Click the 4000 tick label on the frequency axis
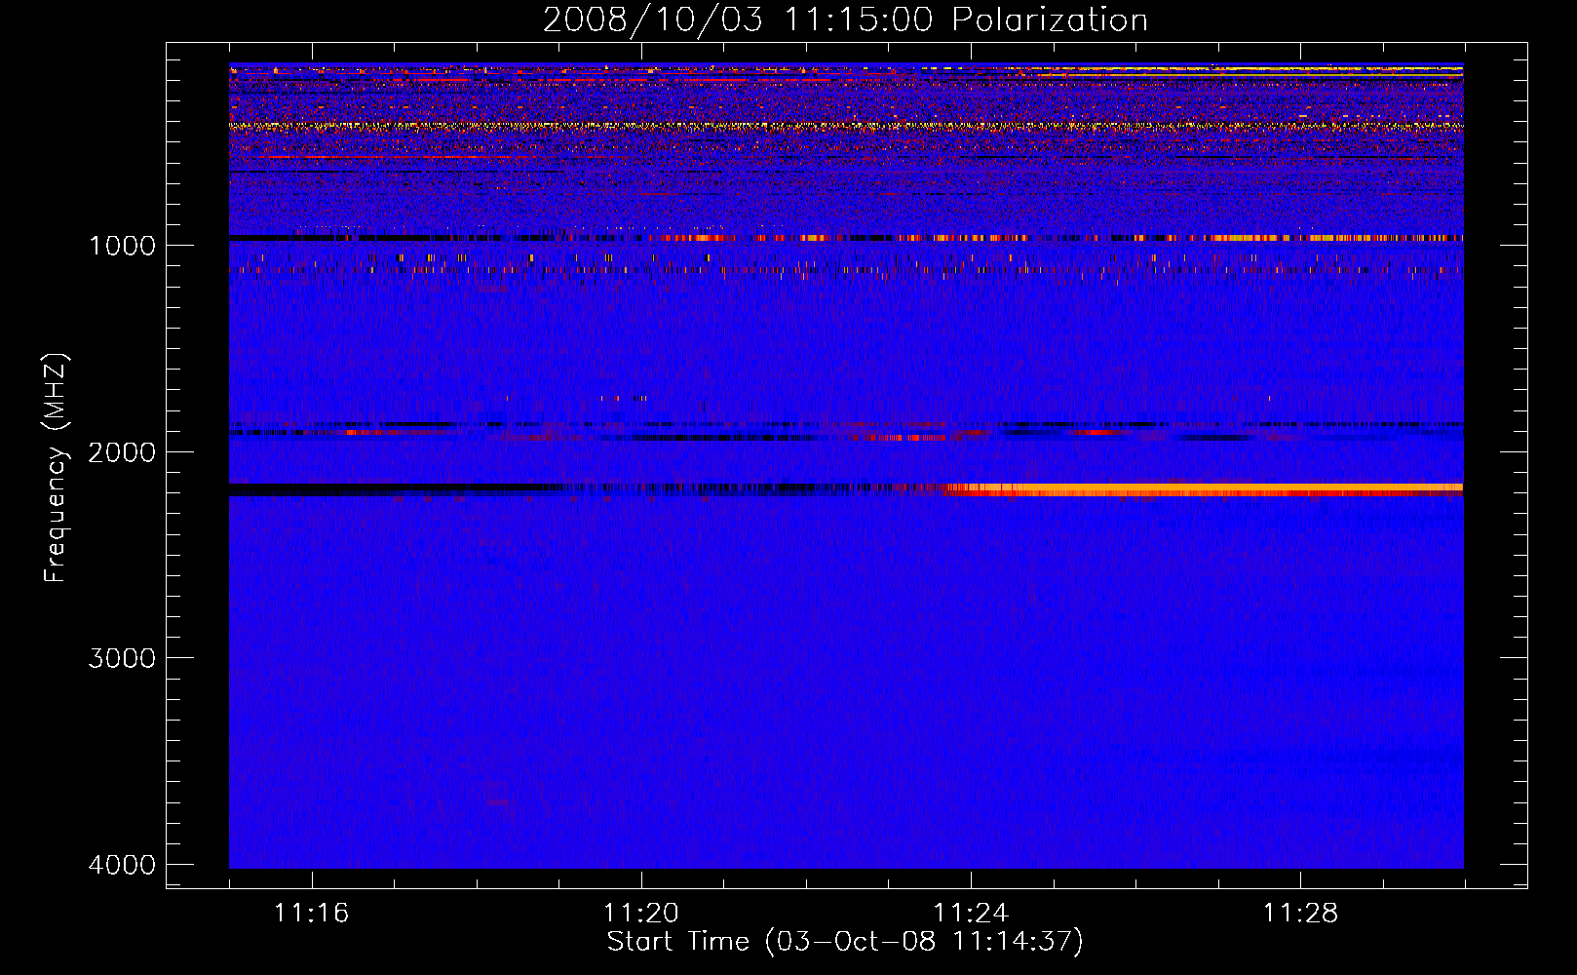Viewport: 1577px width, 975px height. click(x=122, y=865)
